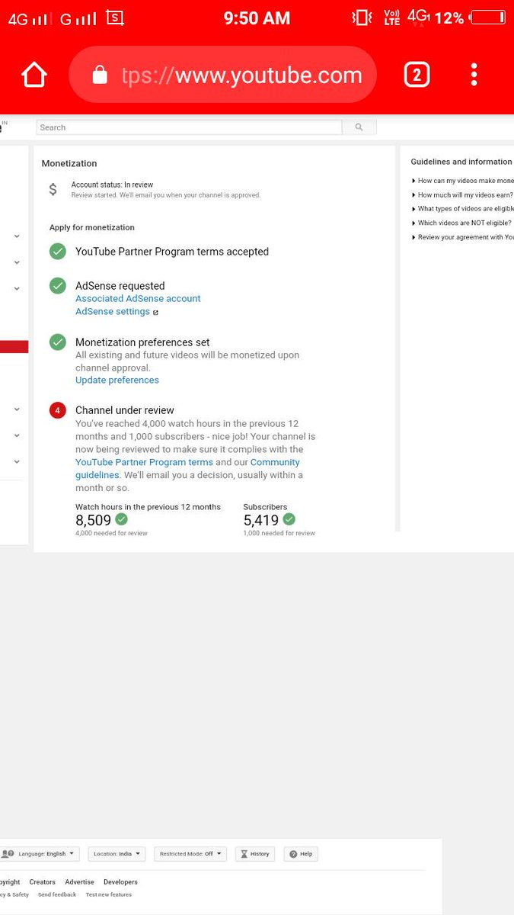
Task: Open the Advertise footer link
Action: [80, 882]
